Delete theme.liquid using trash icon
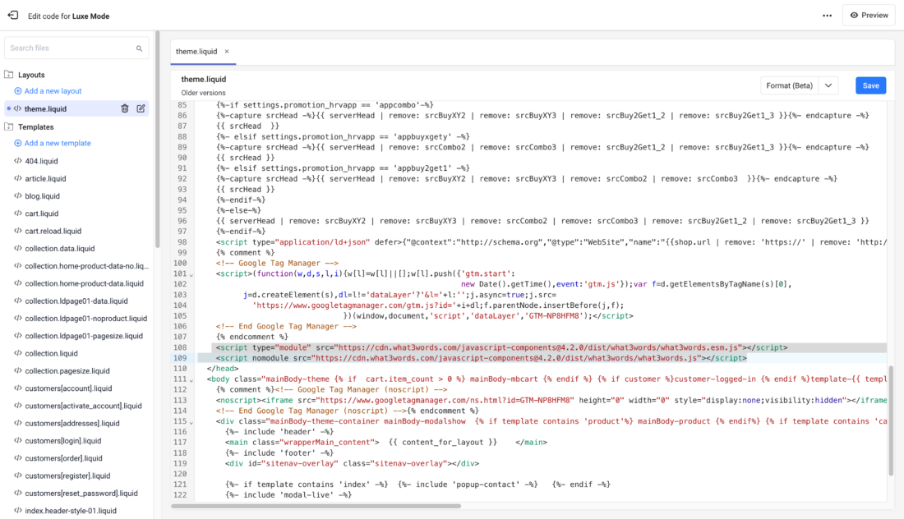This screenshot has height=519, width=904. coord(125,108)
